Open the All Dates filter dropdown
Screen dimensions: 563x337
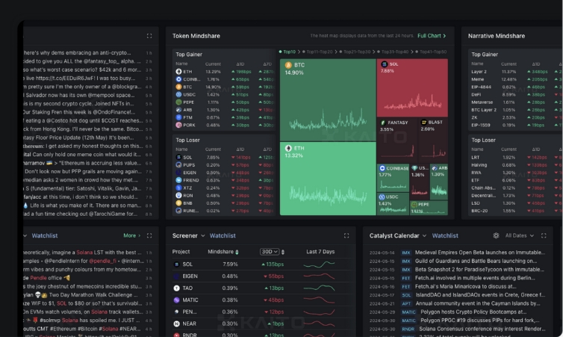pos(519,235)
